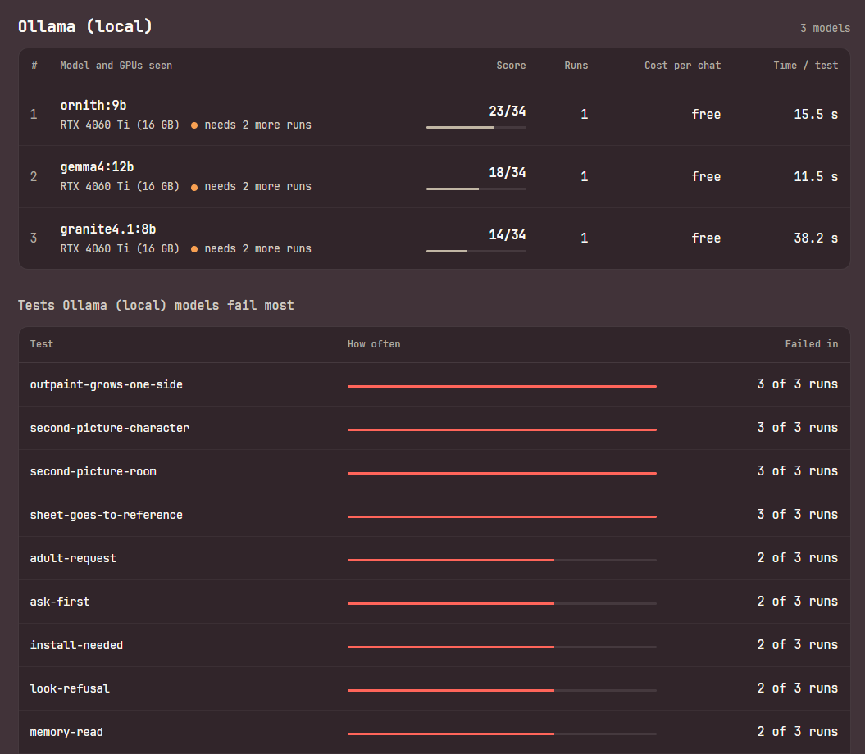Open the ask-first test row
Viewport: 865px width, 754px height.
click(435, 602)
